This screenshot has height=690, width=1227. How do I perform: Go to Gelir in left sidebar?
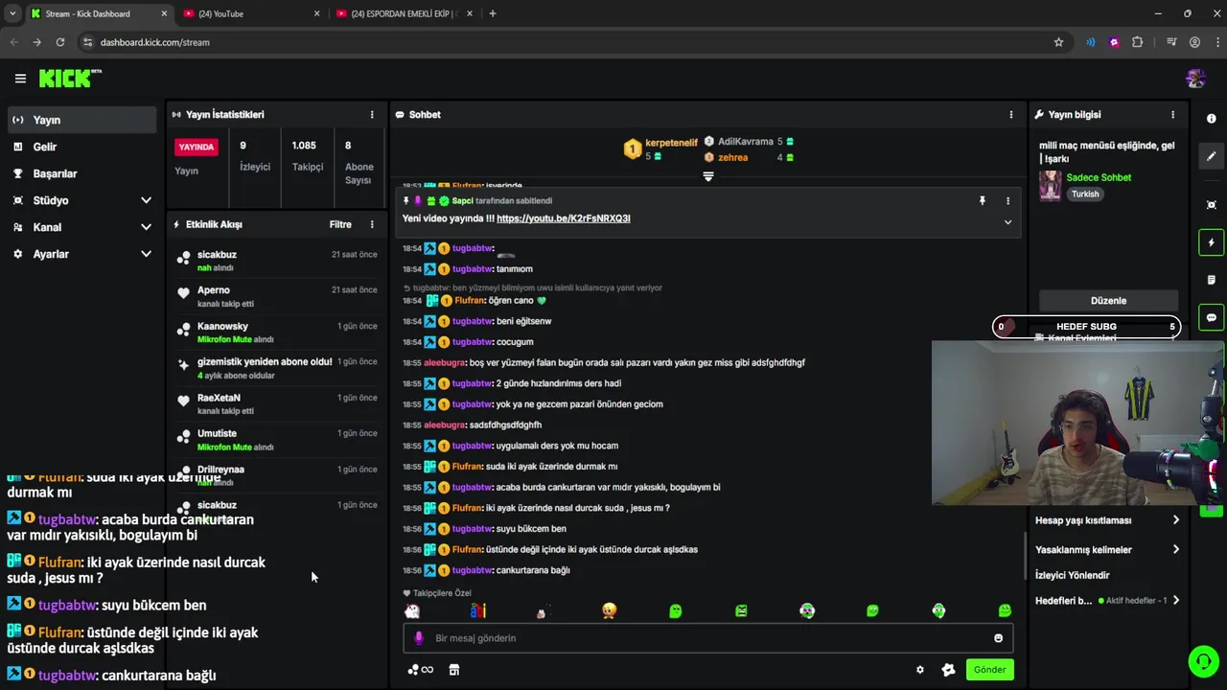point(82,147)
